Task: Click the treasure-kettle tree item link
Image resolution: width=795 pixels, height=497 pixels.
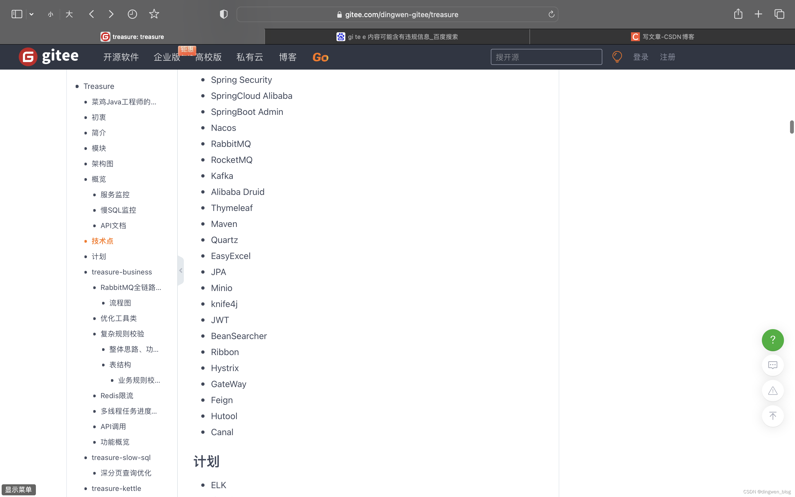Action: click(x=117, y=488)
